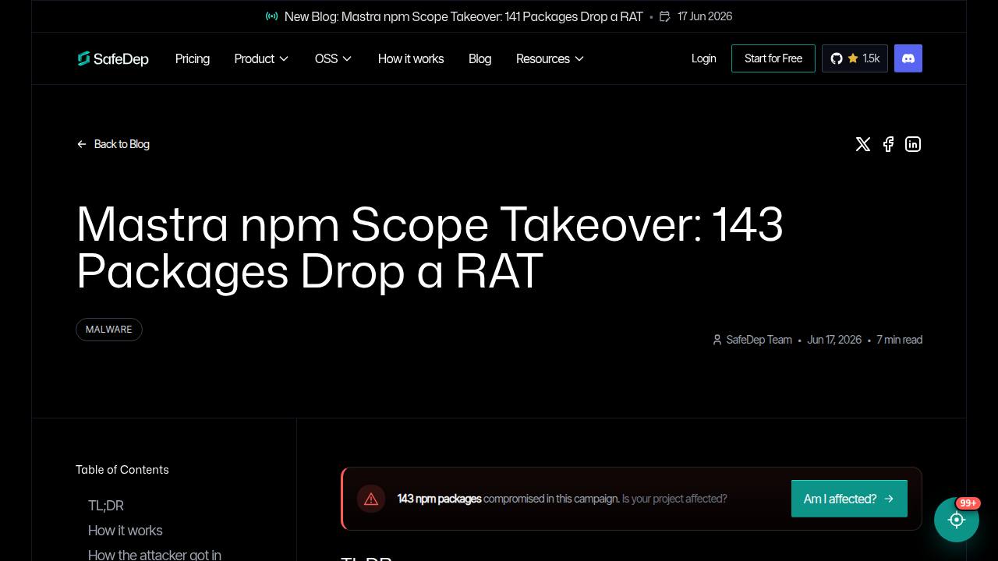Click the back arrow icon
The width and height of the screenshot is (998, 561).
[x=82, y=144]
